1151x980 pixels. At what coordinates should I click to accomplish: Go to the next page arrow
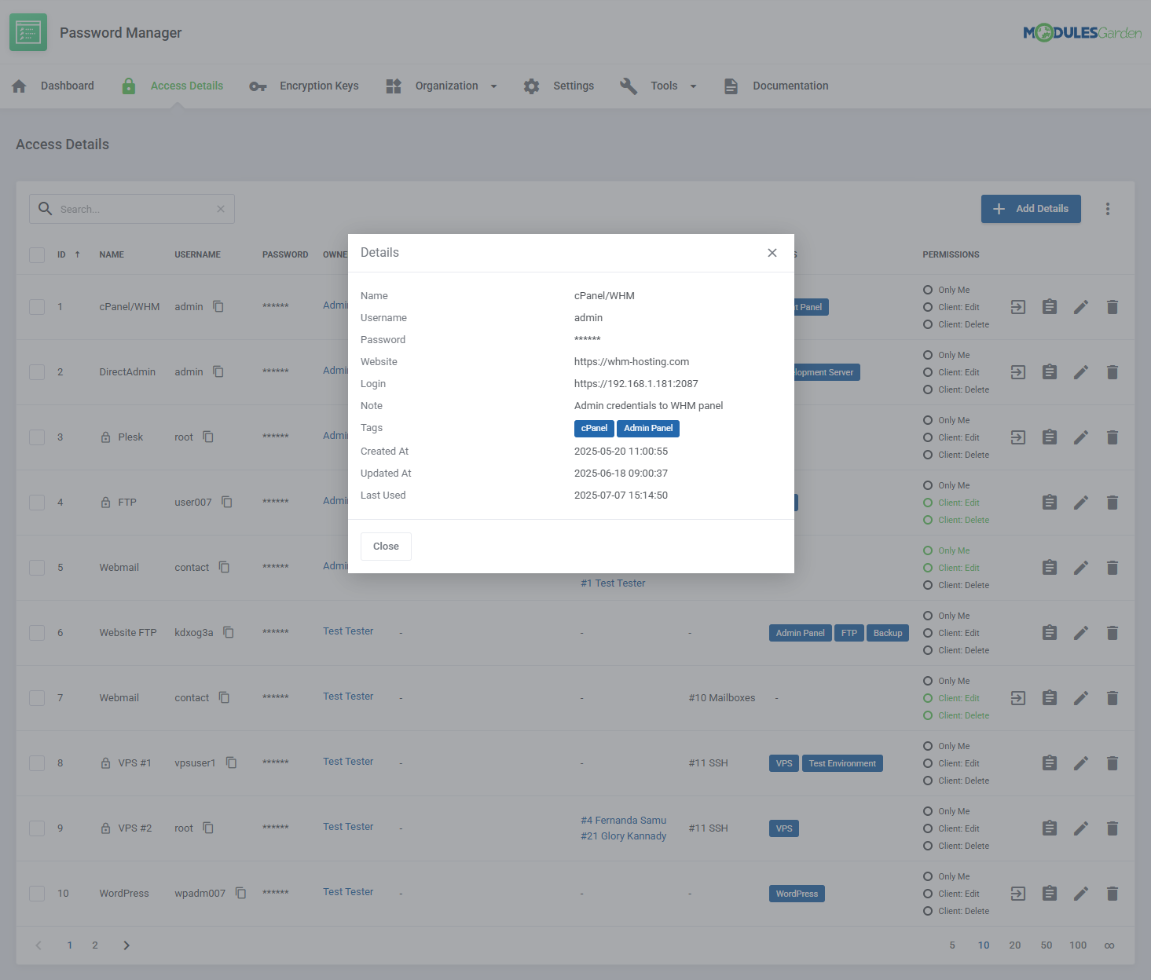point(126,945)
